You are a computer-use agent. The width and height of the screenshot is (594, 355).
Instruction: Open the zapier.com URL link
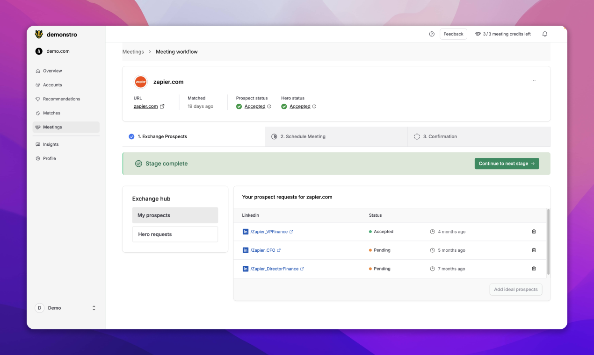tap(149, 106)
